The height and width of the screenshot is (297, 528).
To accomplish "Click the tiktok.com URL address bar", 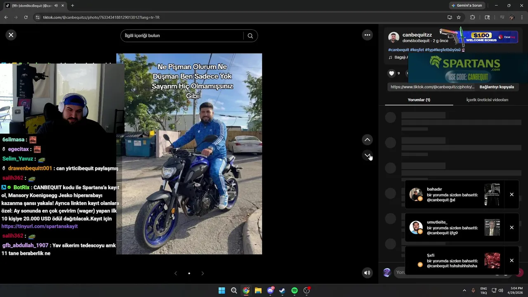I will coord(239,17).
